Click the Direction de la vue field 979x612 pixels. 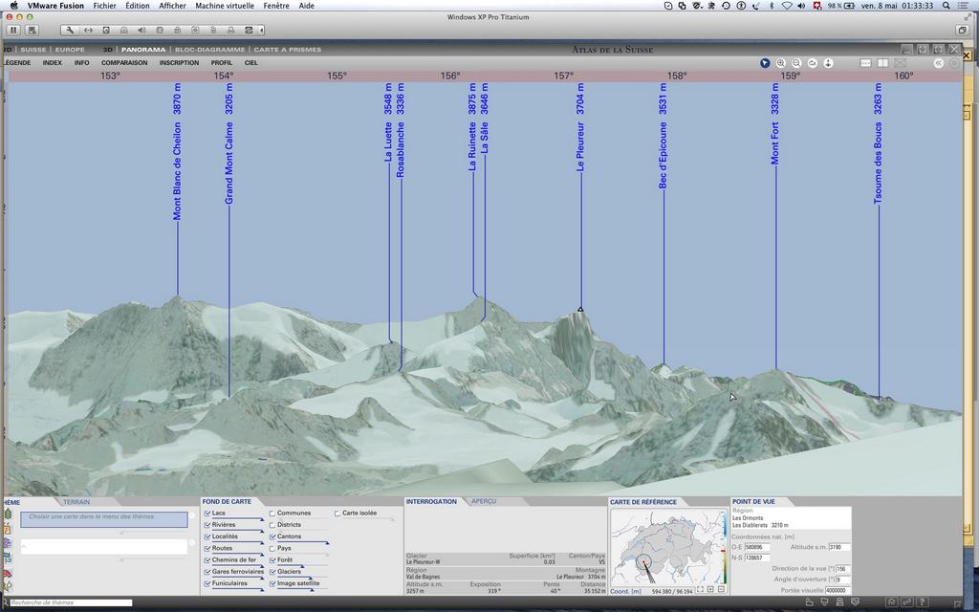841,568
